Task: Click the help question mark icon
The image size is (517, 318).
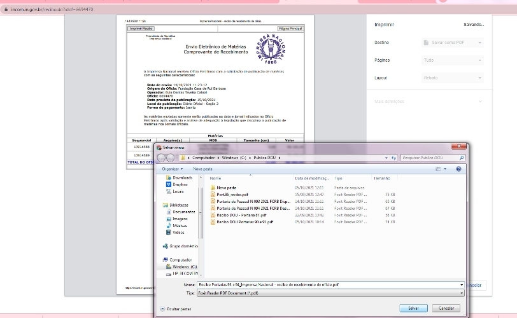Action: point(458,169)
